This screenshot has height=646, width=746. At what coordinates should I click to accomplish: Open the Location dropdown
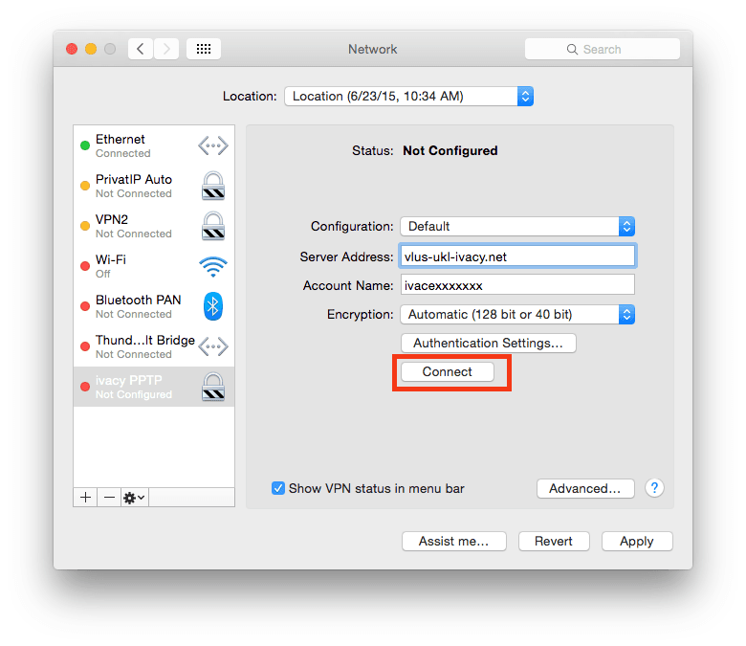point(408,97)
